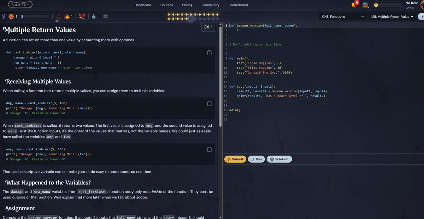Click the campfire streak icon
Image resolution: width=424 pixels, height=219 pixels.
coord(67,17)
